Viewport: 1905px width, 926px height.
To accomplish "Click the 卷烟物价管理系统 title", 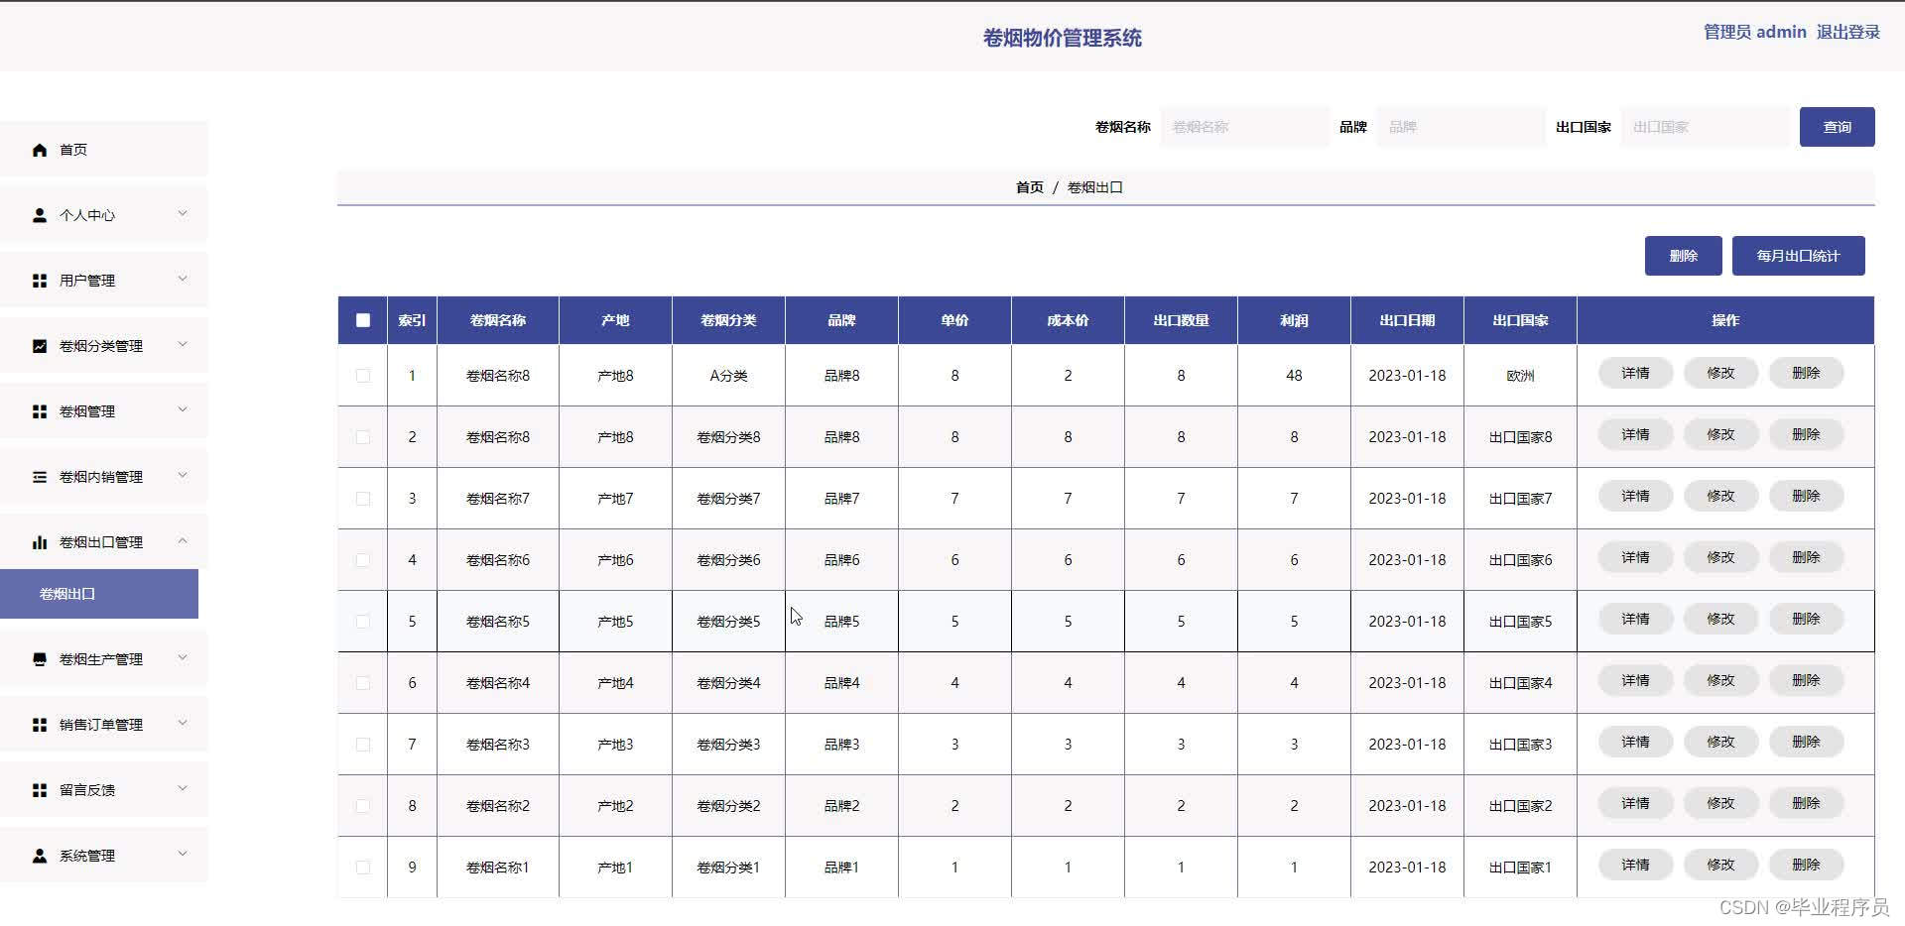I will (1062, 38).
